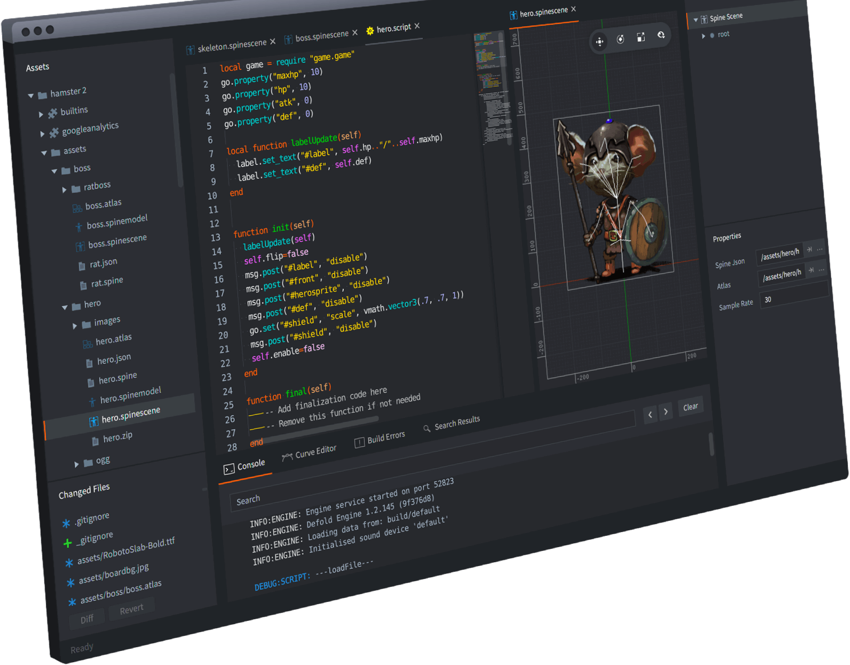Click the gear icon on the hero.script tab

[x=370, y=31]
